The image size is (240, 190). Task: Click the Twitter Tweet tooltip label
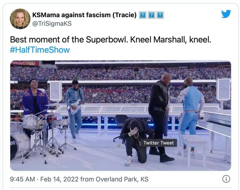click(159, 143)
